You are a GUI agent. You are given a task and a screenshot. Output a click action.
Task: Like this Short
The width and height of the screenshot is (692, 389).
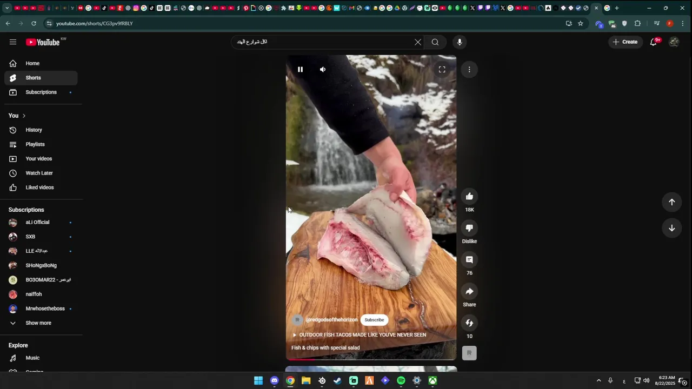click(469, 196)
